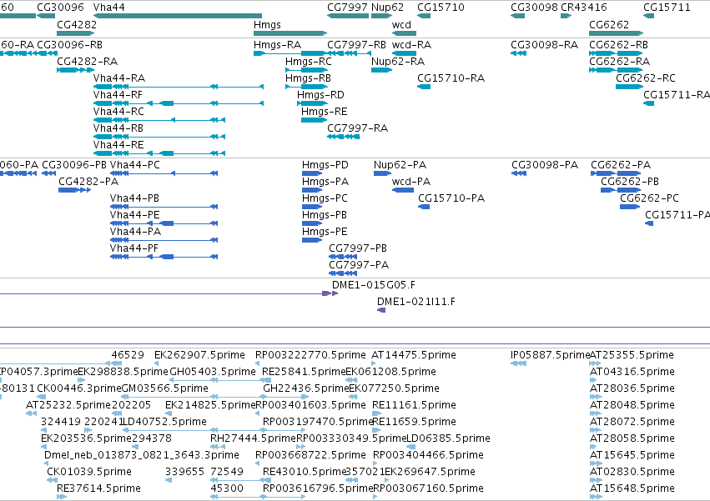Select the CG15710 gene label
Viewport: 710px width, 501px height.
pos(441,8)
